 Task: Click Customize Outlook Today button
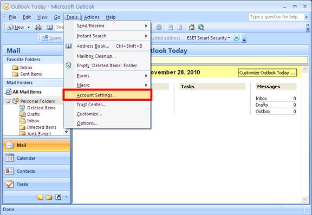267,73
